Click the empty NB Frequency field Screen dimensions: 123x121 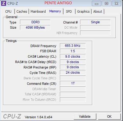click(95, 33)
